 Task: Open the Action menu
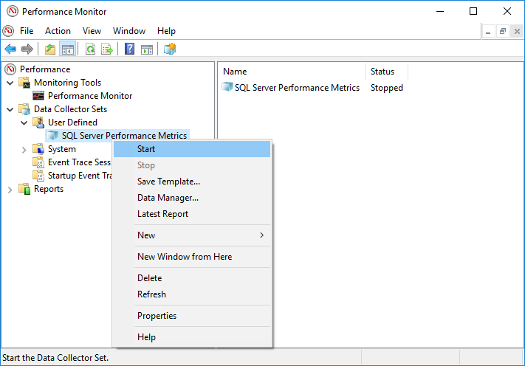tap(58, 31)
